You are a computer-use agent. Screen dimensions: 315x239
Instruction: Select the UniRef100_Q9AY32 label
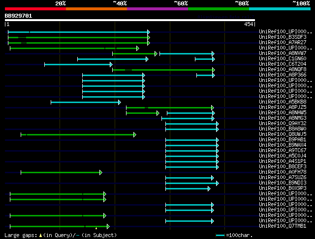tap(283, 123)
